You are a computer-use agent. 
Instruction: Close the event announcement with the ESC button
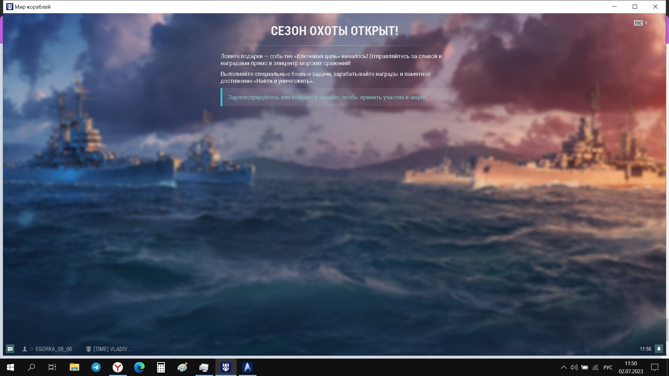640,23
